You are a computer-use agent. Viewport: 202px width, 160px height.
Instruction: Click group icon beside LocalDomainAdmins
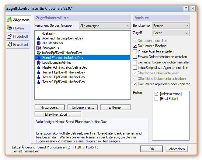(39, 63)
